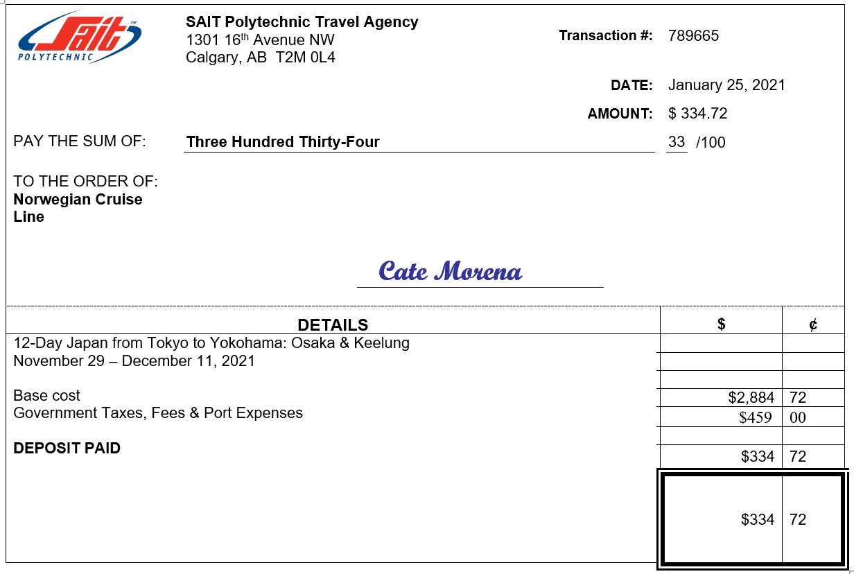This screenshot has height=574, width=854.
Task: Click the Cate Morena signature
Action: click(451, 271)
